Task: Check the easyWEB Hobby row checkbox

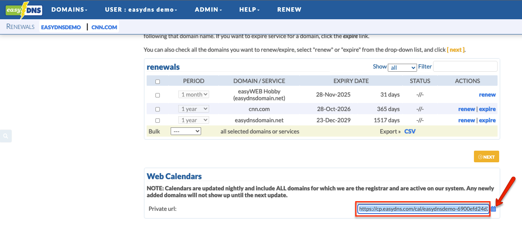Action: [157, 95]
